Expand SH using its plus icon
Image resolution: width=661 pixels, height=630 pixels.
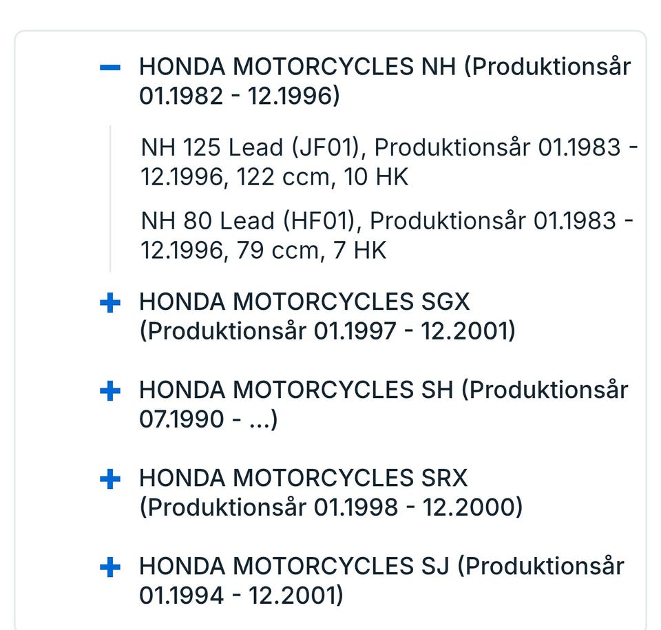[110, 391]
